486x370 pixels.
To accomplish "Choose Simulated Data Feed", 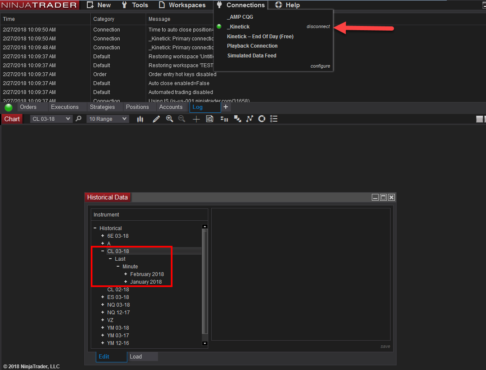I will tap(252, 56).
